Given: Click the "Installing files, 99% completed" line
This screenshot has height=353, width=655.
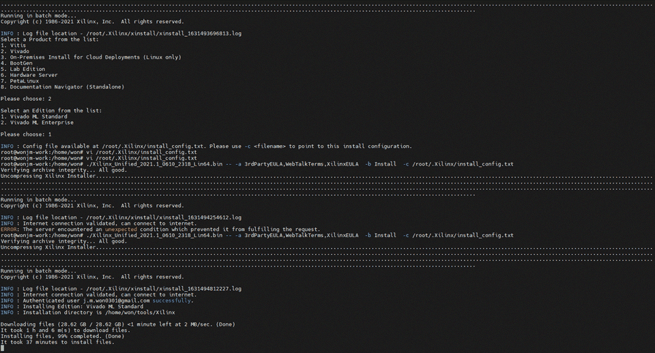Looking at the screenshot, I should pyautogui.click(x=62, y=336).
